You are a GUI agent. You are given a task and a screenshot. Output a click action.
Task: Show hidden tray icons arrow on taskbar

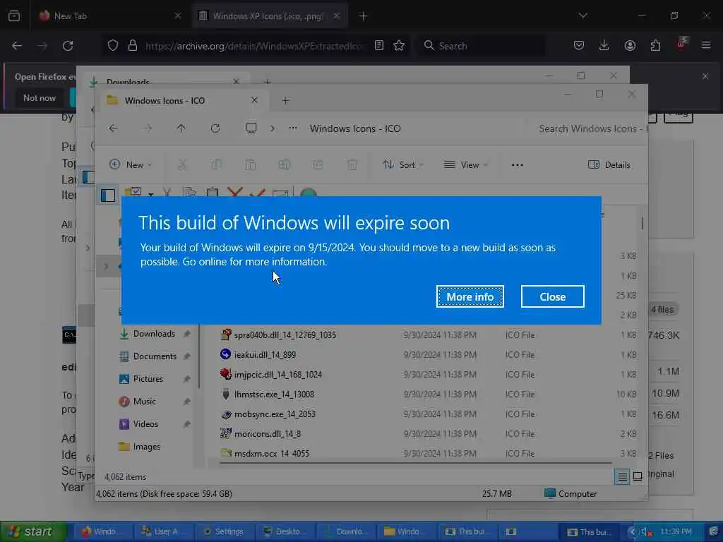pyautogui.click(x=632, y=531)
